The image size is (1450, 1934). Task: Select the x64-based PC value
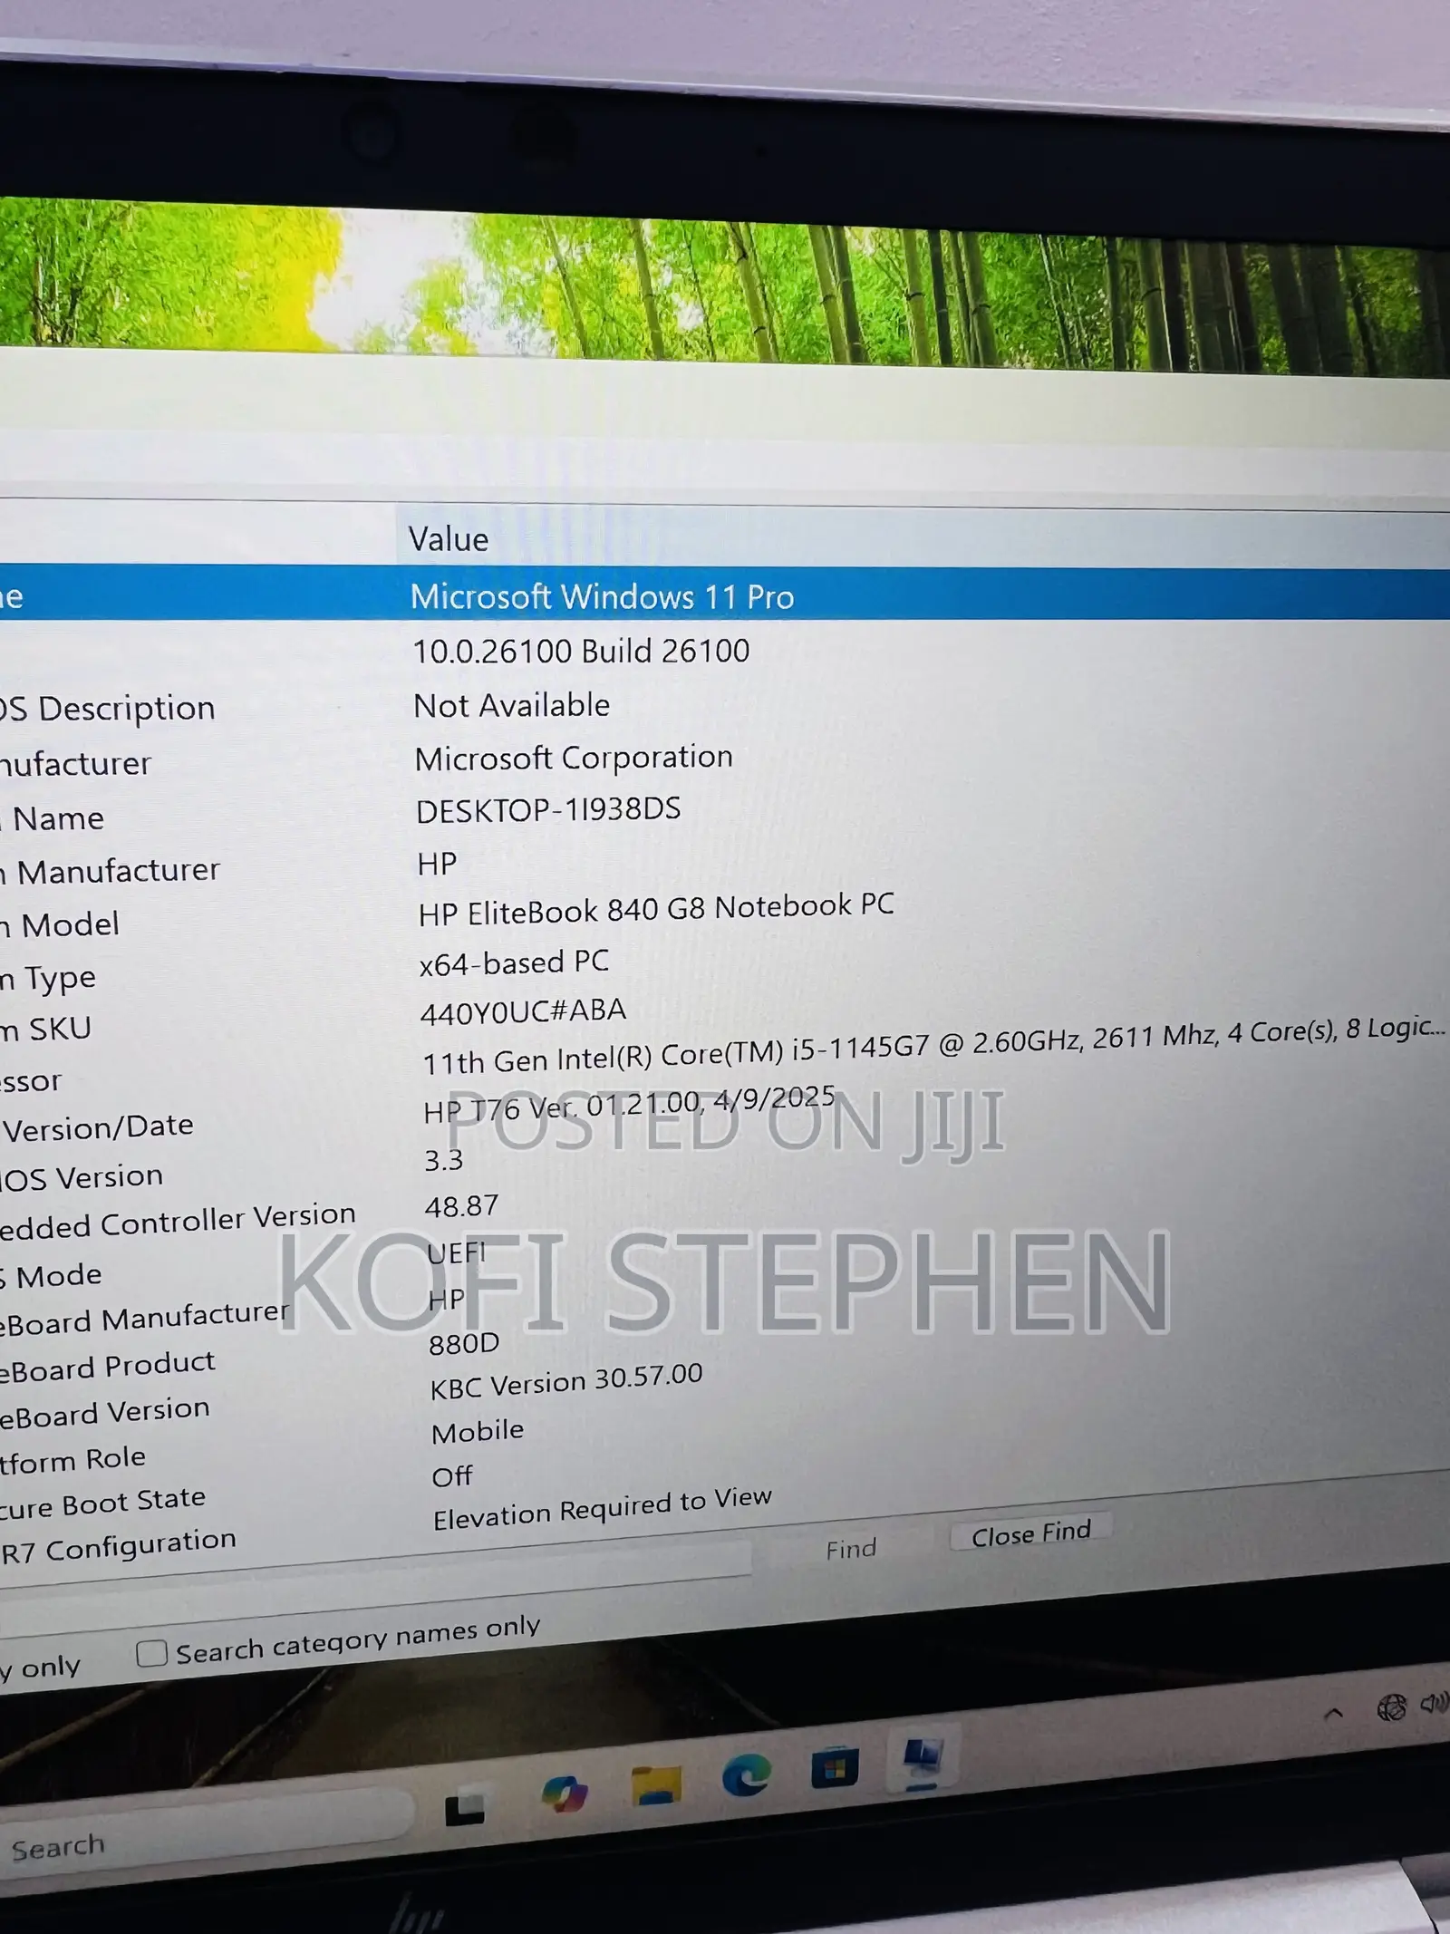pyautogui.click(x=514, y=962)
